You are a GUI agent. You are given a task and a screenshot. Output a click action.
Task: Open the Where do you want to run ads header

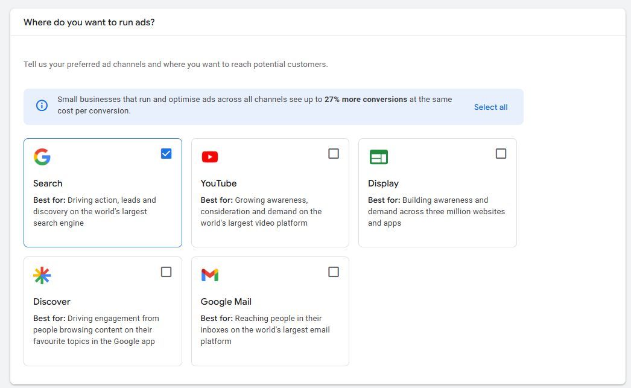point(89,22)
